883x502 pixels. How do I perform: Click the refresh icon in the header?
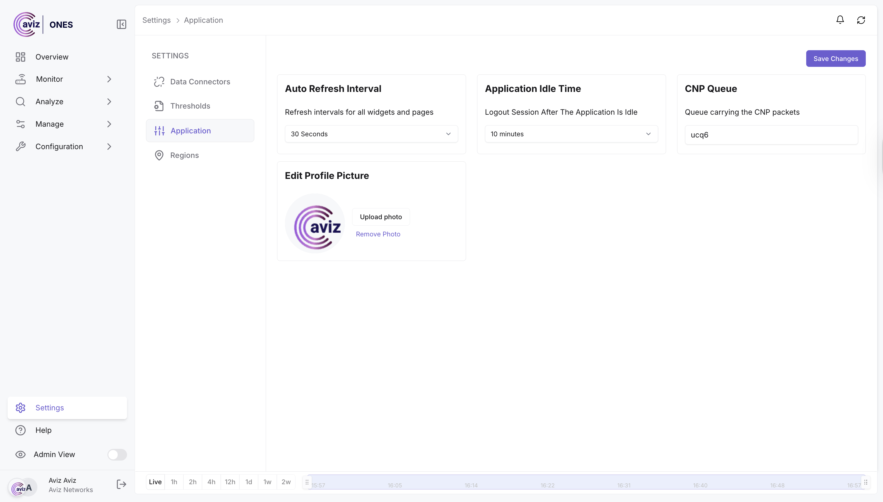pyautogui.click(x=861, y=20)
